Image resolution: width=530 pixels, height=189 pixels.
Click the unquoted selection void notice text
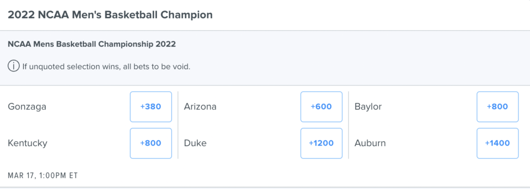pyautogui.click(x=107, y=67)
